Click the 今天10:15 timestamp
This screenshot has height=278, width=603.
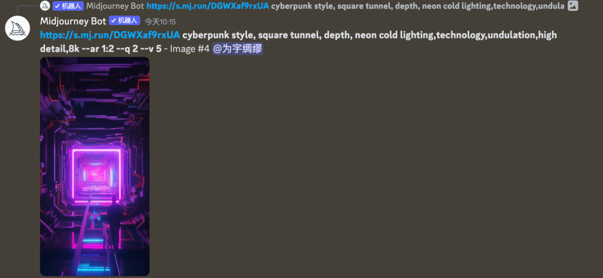tap(160, 22)
